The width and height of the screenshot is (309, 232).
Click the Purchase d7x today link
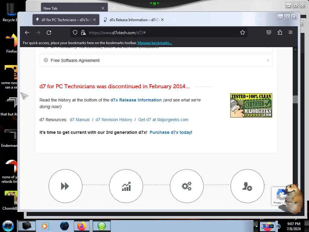click(170, 132)
